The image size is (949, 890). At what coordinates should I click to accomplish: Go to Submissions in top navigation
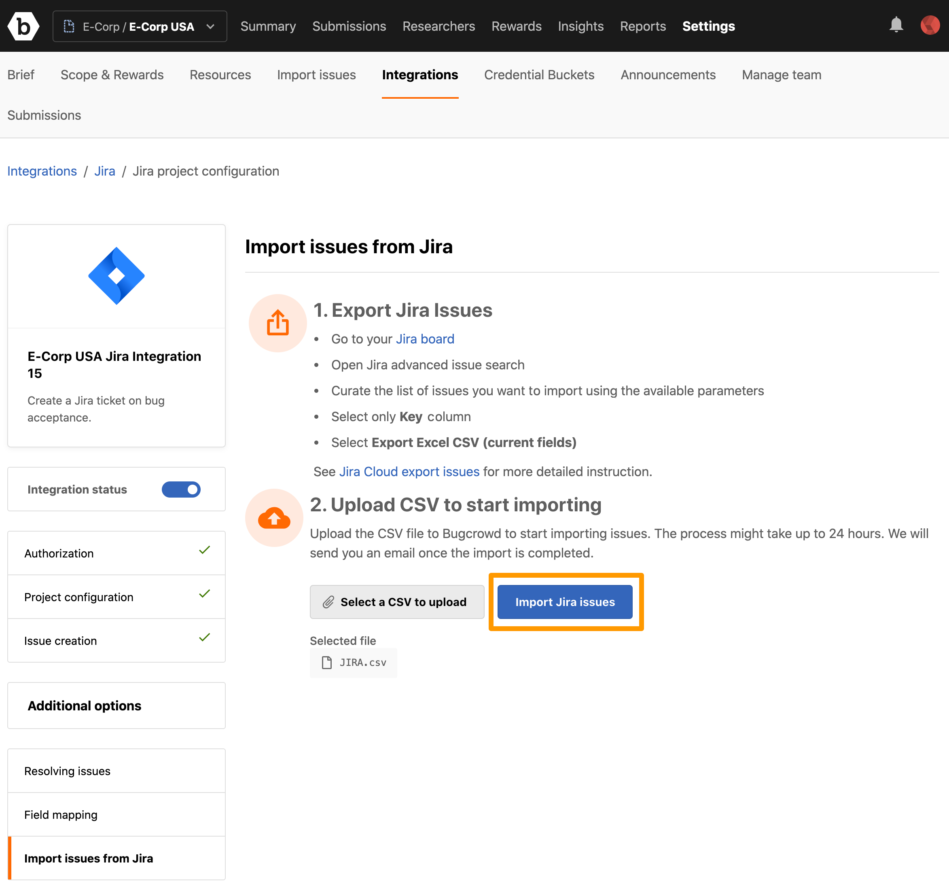349,26
